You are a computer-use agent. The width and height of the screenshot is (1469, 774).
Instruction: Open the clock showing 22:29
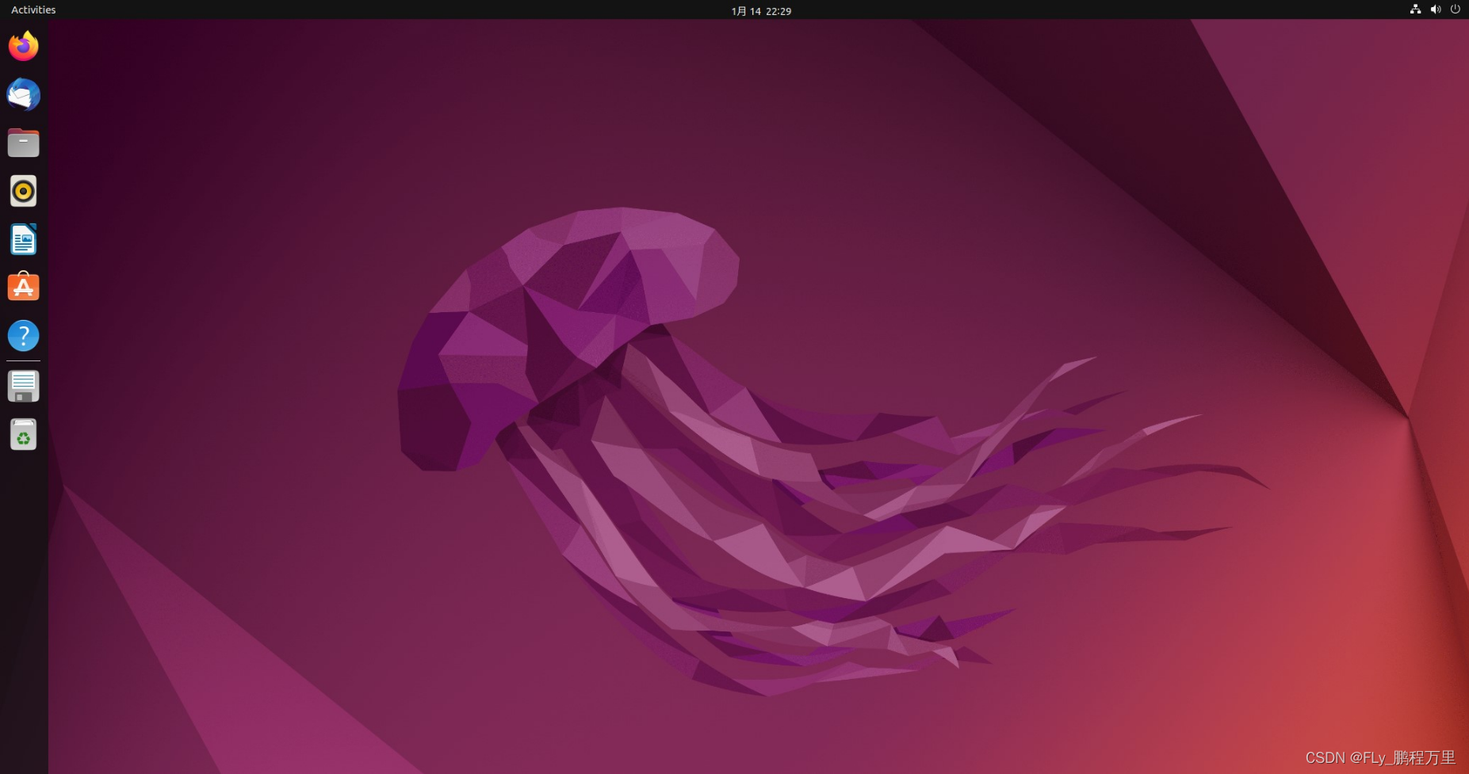point(761,10)
